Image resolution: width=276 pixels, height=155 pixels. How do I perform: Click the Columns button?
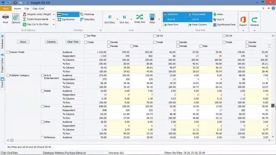(51, 42)
